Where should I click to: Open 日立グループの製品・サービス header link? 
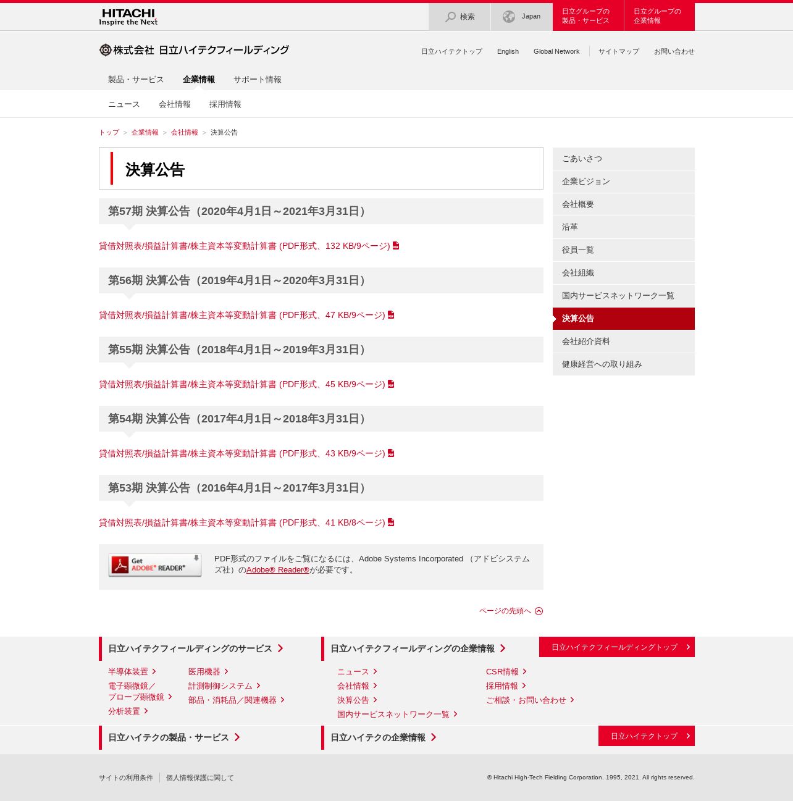tap(588, 17)
